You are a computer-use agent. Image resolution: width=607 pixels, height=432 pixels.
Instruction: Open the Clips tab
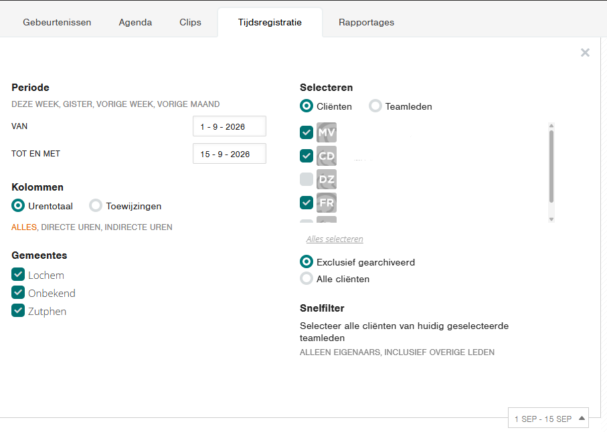click(190, 23)
